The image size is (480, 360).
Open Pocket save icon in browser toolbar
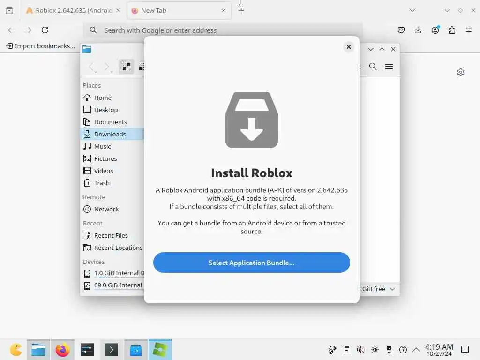pyautogui.click(x=401, y=30)
